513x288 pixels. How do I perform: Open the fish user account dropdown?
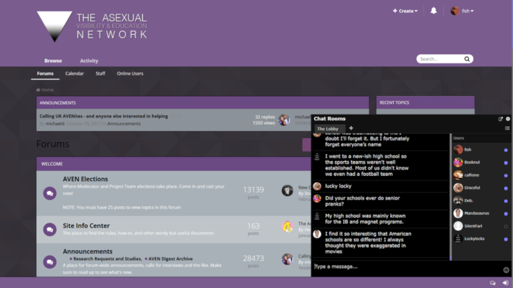[462, 11]
